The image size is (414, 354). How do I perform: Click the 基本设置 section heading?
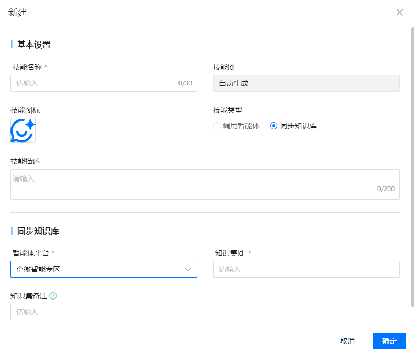point(34,45)
